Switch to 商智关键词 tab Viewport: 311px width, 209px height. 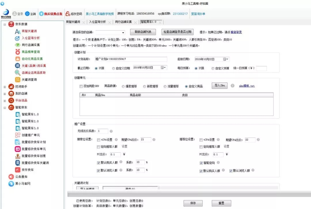pos(73,22)
